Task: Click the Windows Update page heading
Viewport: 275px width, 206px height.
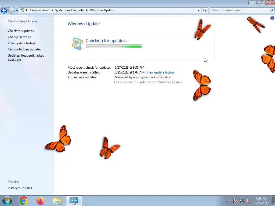Action: click(x=84, y=24)
